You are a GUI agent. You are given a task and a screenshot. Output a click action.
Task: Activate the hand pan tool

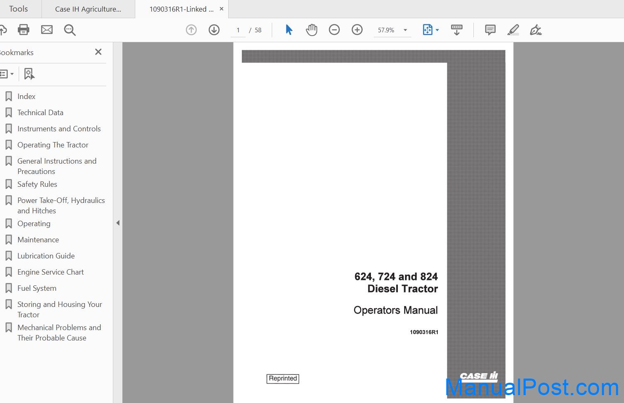click(x=312, y=30)
